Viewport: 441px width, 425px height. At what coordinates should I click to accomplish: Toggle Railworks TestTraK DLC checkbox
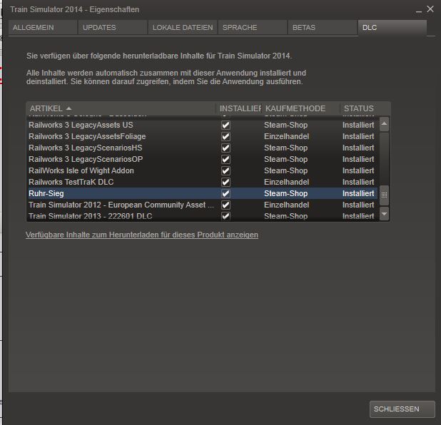coord(225,182)
